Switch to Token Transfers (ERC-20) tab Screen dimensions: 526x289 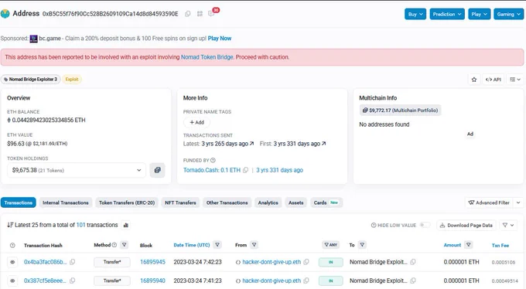click(127, 202)
